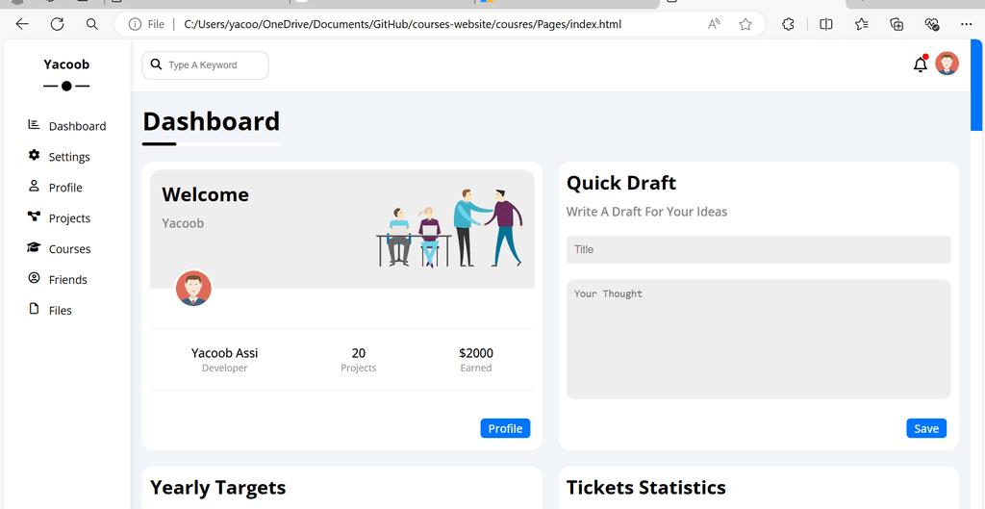Open the Collections icon
Screen dimensions: 985x509
(897, 24)
